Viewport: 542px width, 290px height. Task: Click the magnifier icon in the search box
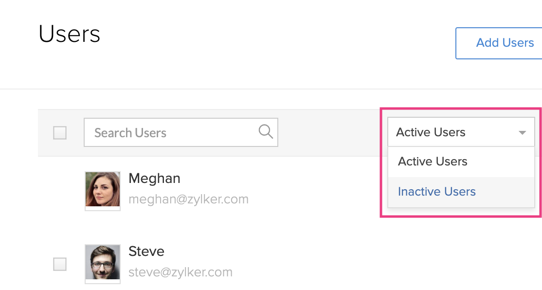266,132
